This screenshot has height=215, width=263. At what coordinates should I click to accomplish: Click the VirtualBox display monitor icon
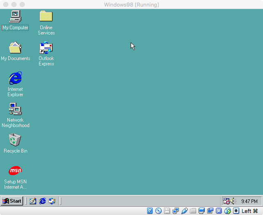coord(201,211)
